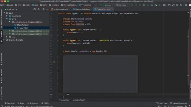Open the SDK Manager icon
Viewport: 191px width, 107px height.
point(181,5)
